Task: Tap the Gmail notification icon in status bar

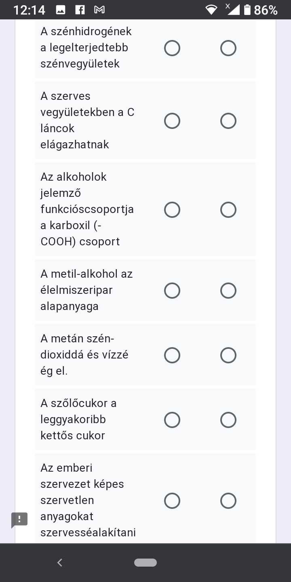Action: pyautogui.click(x=99, y=10)
